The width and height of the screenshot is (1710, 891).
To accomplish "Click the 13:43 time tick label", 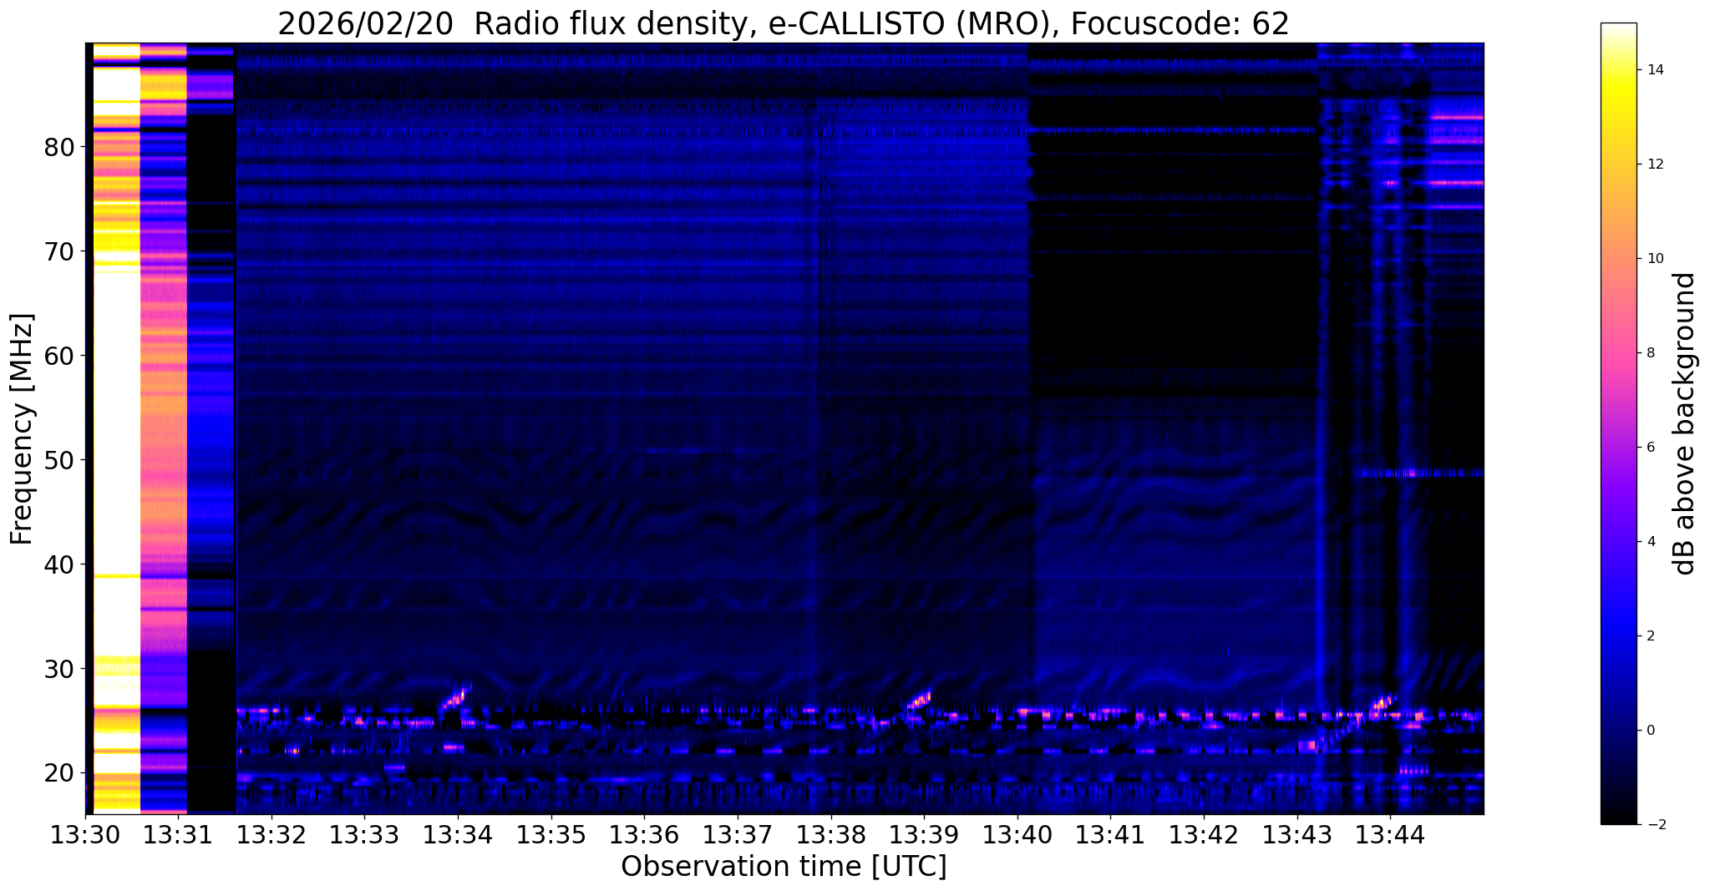I will (x=1297, y=834).
